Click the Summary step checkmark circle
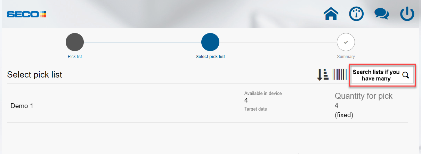This screenshot has height=154, width=421. click(346, 42)
